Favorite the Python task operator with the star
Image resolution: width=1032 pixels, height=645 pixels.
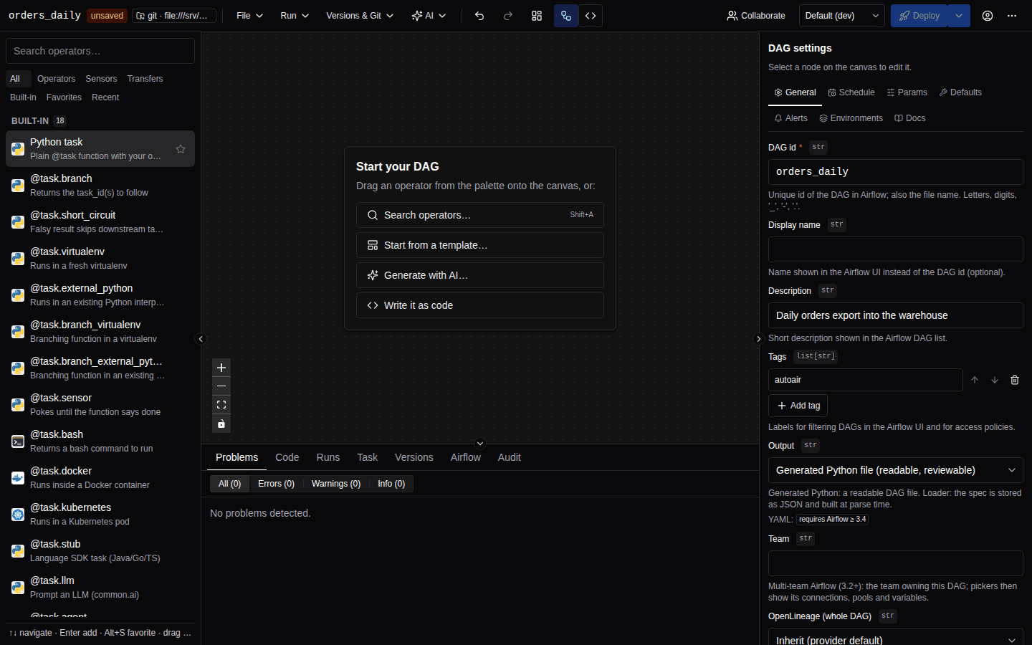click(181, 149)
